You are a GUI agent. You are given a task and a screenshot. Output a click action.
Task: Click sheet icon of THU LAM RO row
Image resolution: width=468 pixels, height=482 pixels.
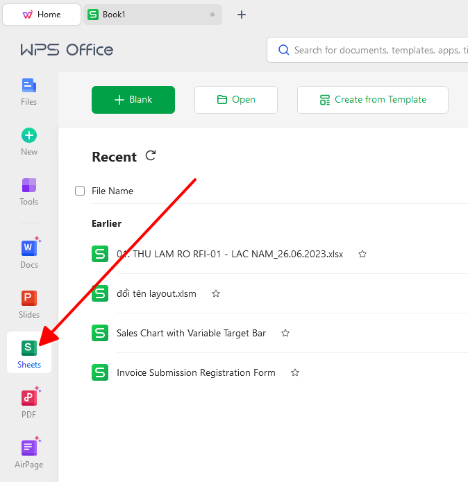[100, 254]
